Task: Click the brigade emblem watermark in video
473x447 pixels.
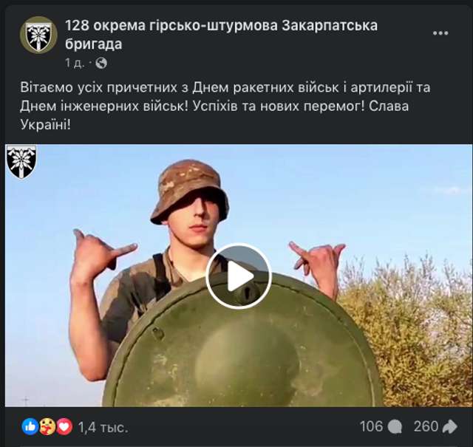Action: click(21, 162)
